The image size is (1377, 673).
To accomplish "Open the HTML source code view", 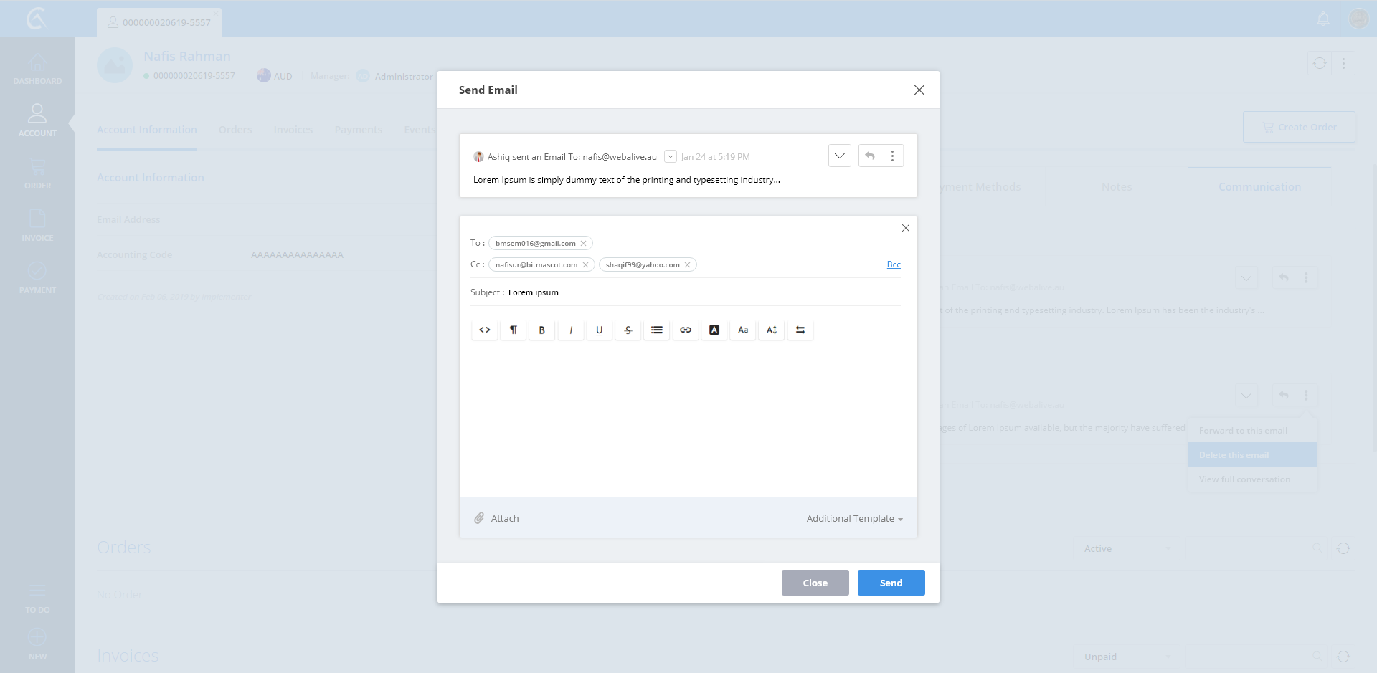I will (485, 330).
